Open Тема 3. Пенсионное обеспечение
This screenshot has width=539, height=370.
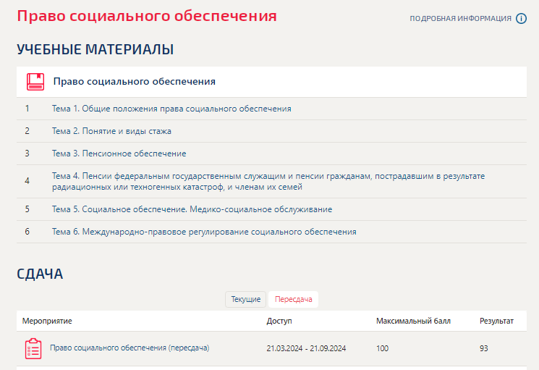(x=119, y=154)
